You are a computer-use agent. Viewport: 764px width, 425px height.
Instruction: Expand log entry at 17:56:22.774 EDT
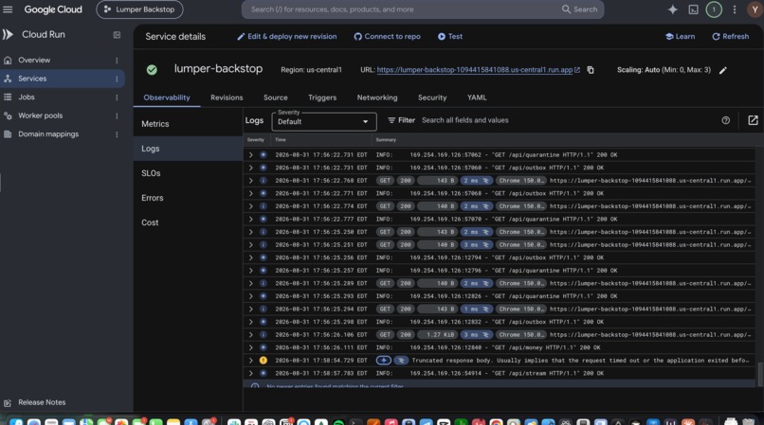click(251, 206)
